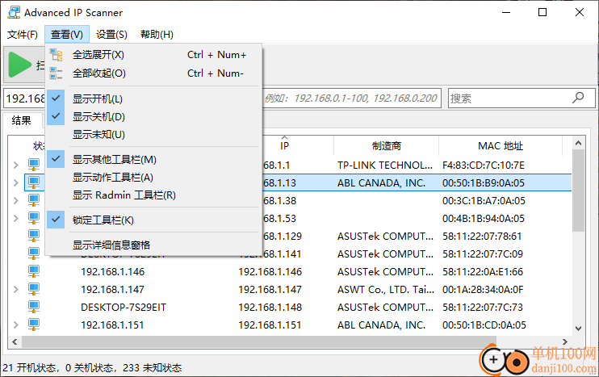Select TP-LINK TECHNOL... manufacturer cell
Viewport: 599px width, 377px height.
point(385,165)
